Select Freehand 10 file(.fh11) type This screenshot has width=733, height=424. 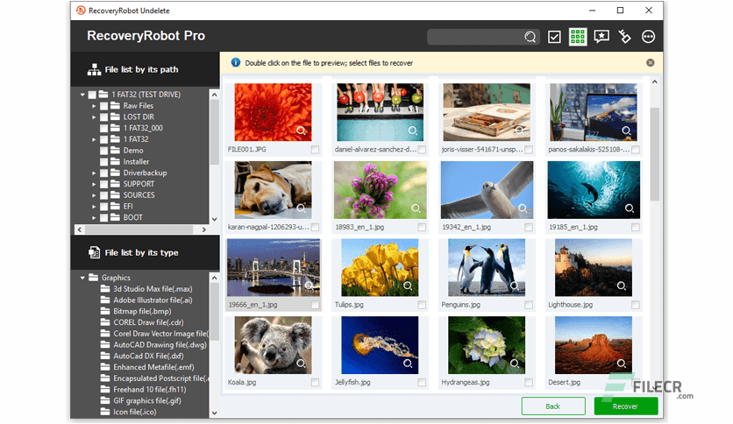pos(150,390)
